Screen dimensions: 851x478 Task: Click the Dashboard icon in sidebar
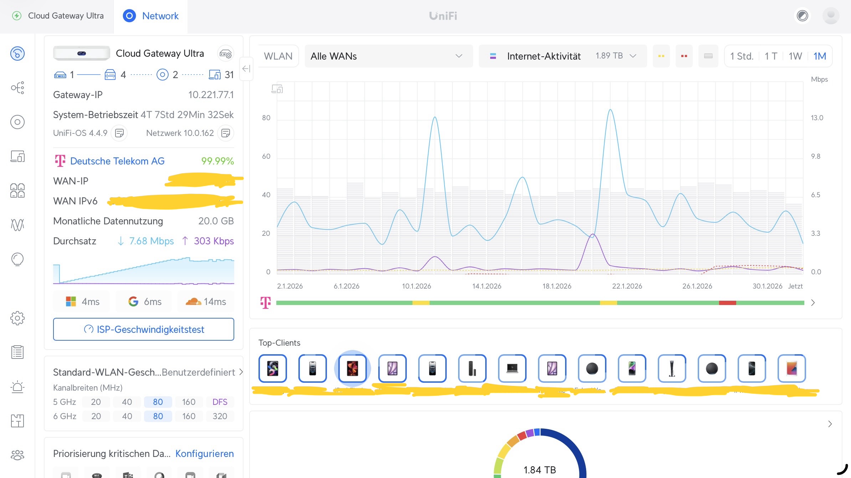[17, 54]
